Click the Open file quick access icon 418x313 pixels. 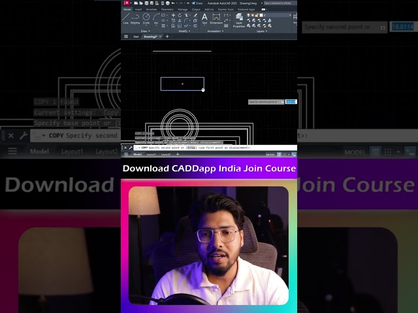tap(141, 3)
